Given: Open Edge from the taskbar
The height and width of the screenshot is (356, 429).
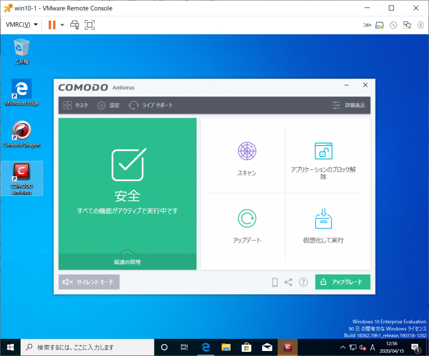Looking at the screenshot, I should tap(206, 347).
